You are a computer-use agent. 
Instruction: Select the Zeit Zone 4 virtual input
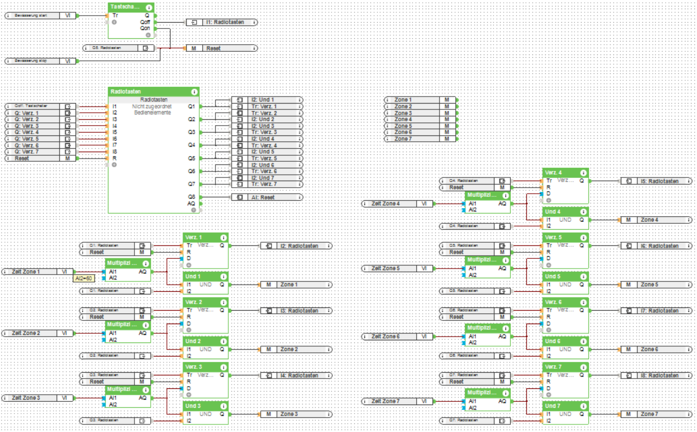pyautogui.click(x=398, y=204)
